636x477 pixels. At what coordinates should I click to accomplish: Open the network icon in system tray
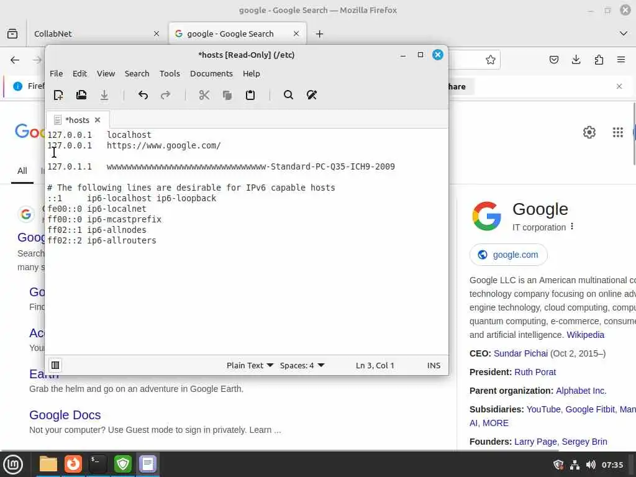(575, 465)
